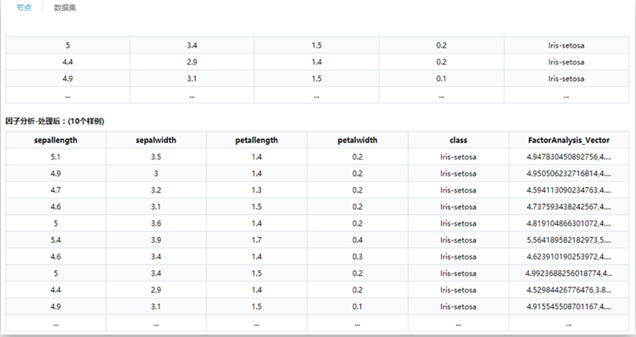Screen dimensions: 636x337
Task: Click the 因子分析-处理后 section heading
Action: point(54,122)
